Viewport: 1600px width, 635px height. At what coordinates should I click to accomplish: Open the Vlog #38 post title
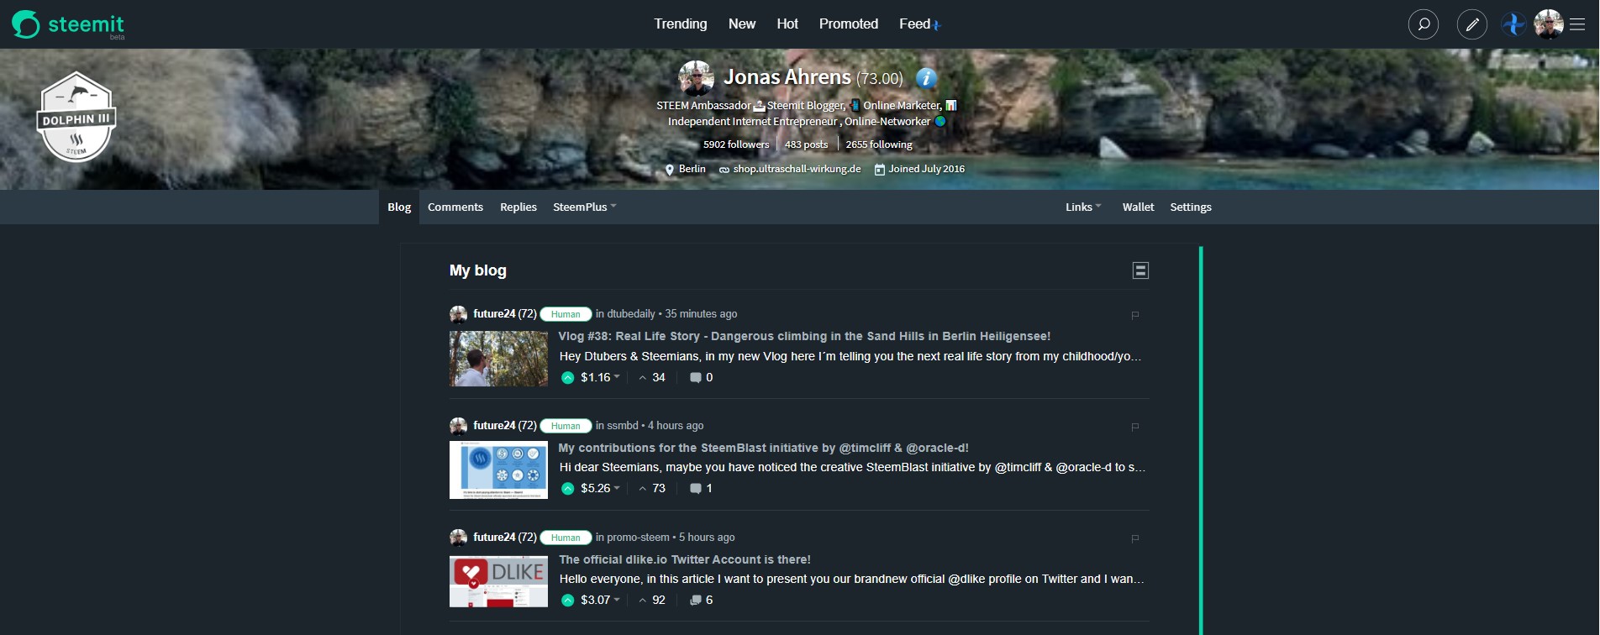(x=804, y=337)
